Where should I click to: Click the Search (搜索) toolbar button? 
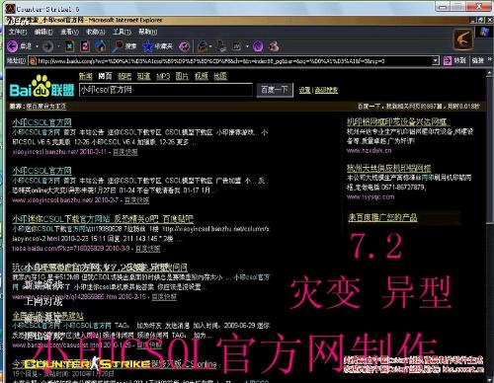coord(124,46)
